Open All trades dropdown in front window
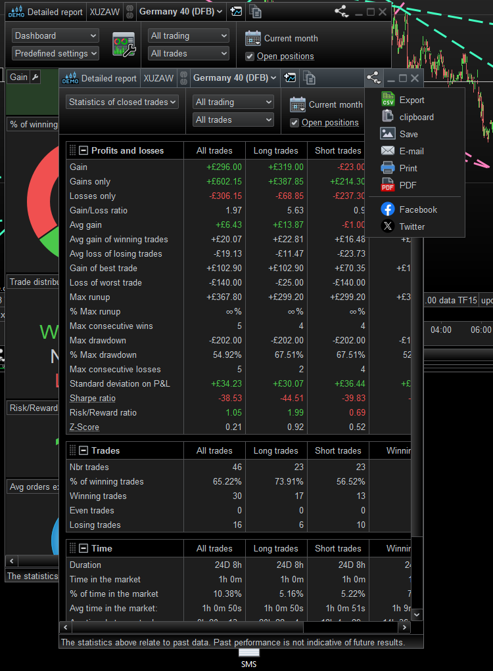Image resolution: width=493 pixels, height=671 pixels. [x=233, y=119]
